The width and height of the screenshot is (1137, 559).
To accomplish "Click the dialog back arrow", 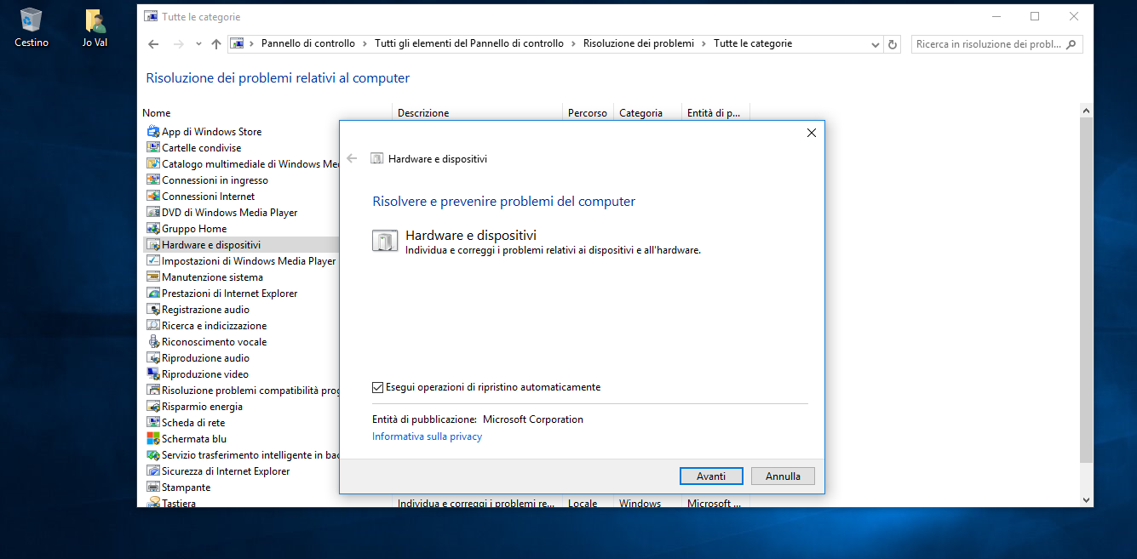I will coord(352,158).
